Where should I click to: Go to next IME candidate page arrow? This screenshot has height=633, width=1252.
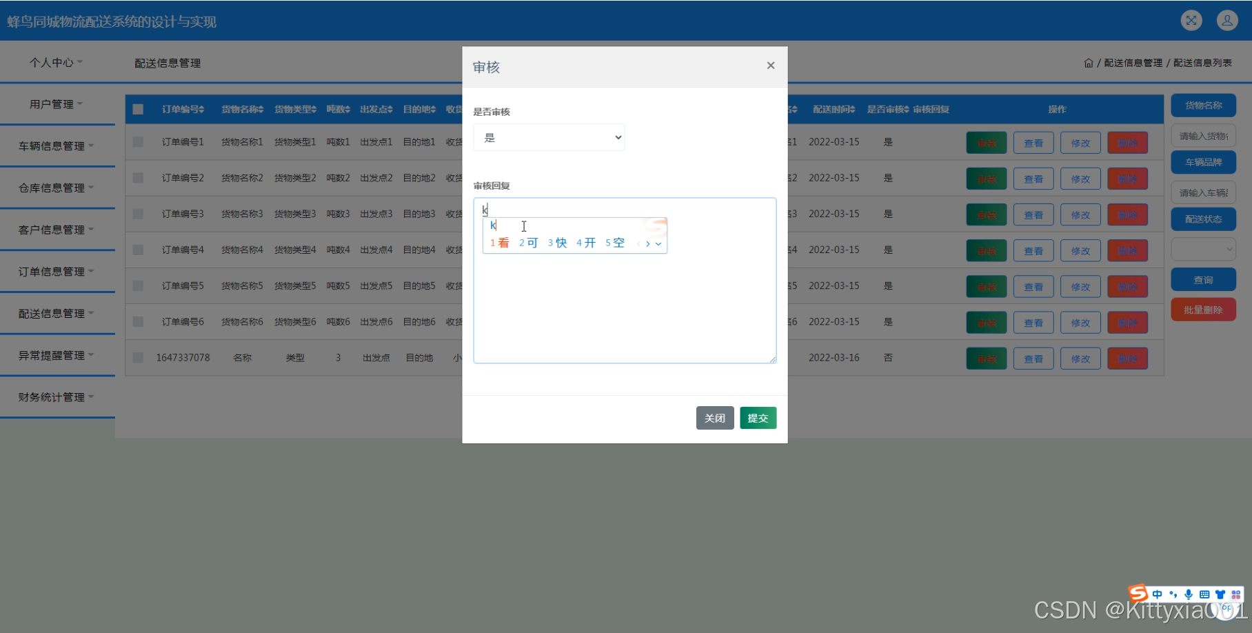647,243
